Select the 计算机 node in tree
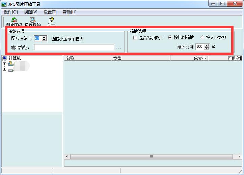244x175 pixels. (15, 58)
